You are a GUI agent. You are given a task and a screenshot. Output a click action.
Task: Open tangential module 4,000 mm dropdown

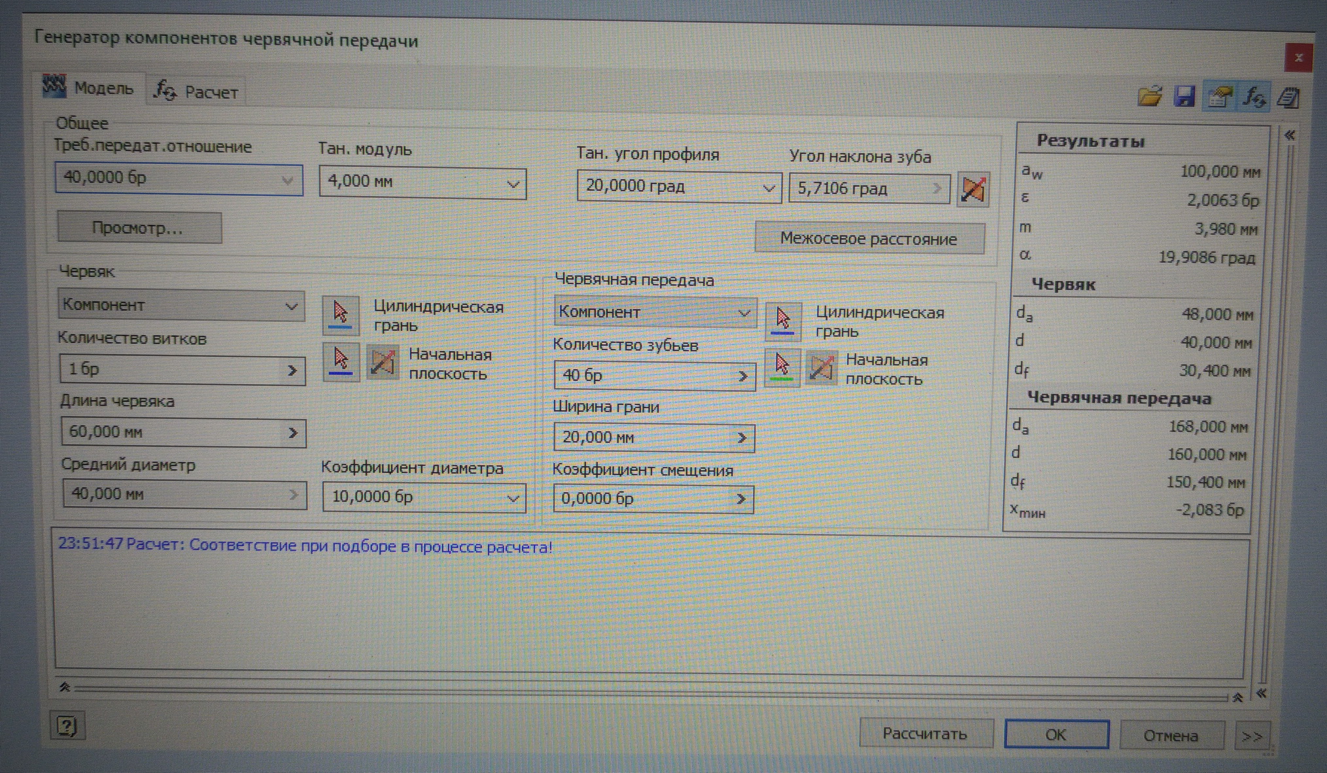click(513, 184)
